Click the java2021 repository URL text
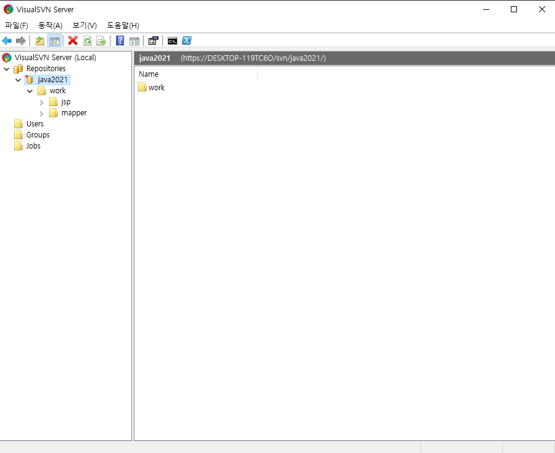This screenshot has height=453, width=555. [x=253, y=58]
